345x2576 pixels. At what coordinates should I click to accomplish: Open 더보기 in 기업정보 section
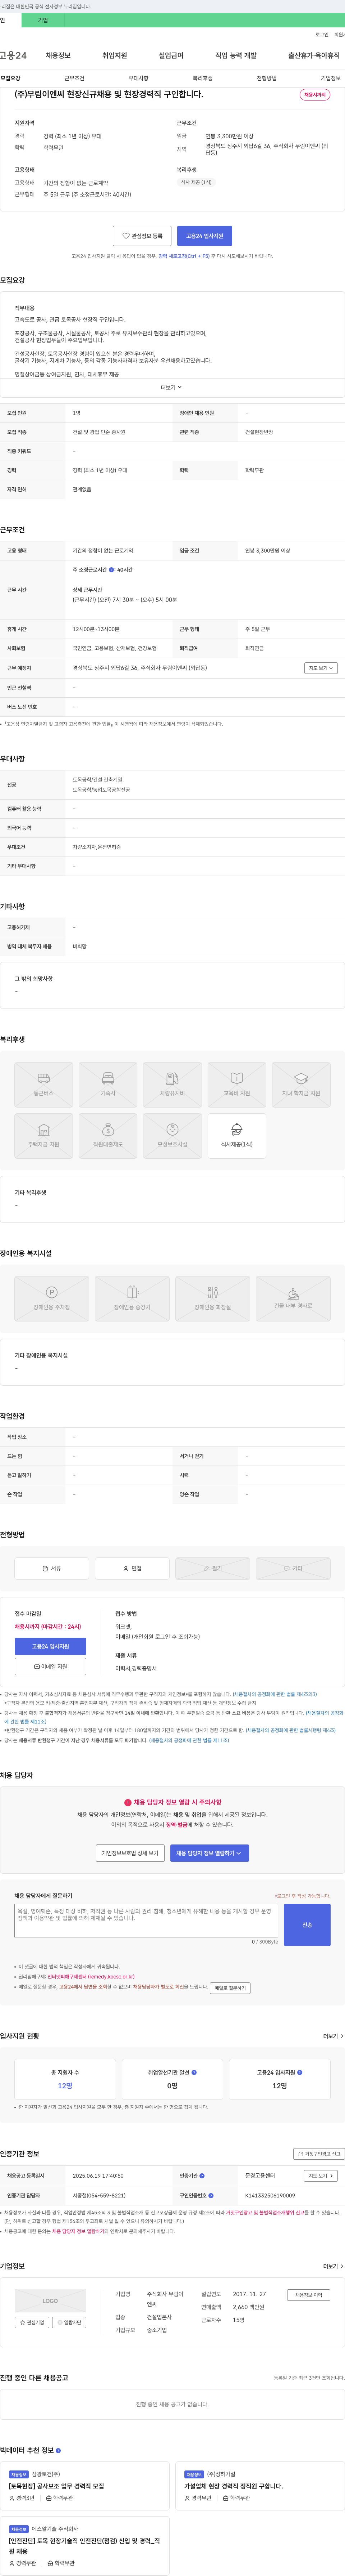pos(333,2266)
